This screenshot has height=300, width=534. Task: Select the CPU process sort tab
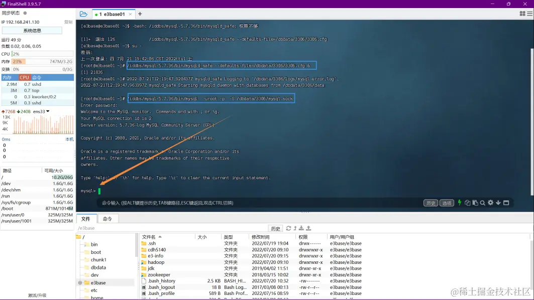[x=24, y=78]
